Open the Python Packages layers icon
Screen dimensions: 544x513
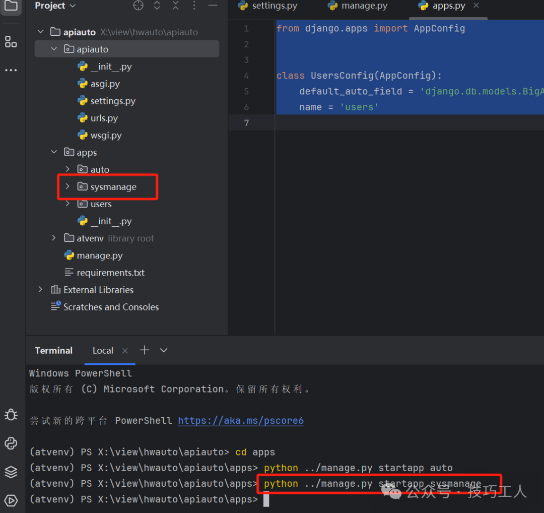pos(11,472)
